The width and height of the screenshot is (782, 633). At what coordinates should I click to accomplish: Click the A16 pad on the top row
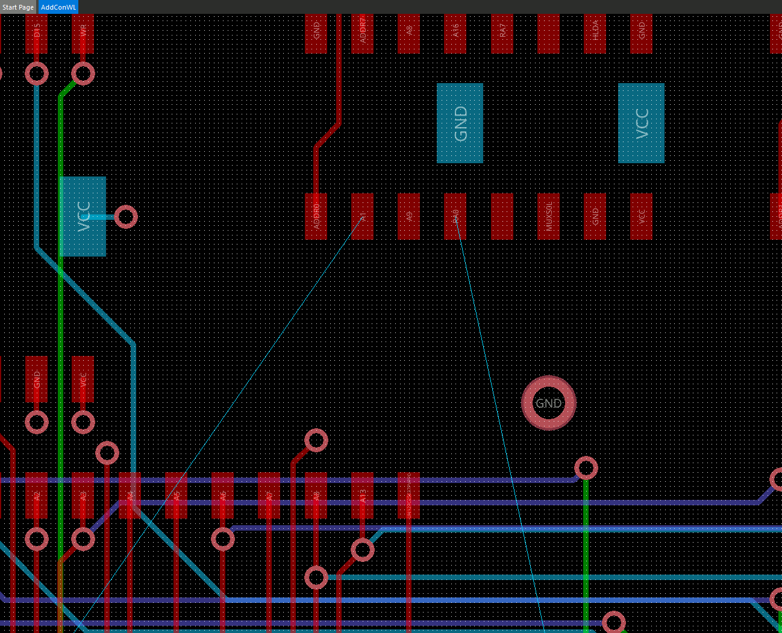[455, 34]
